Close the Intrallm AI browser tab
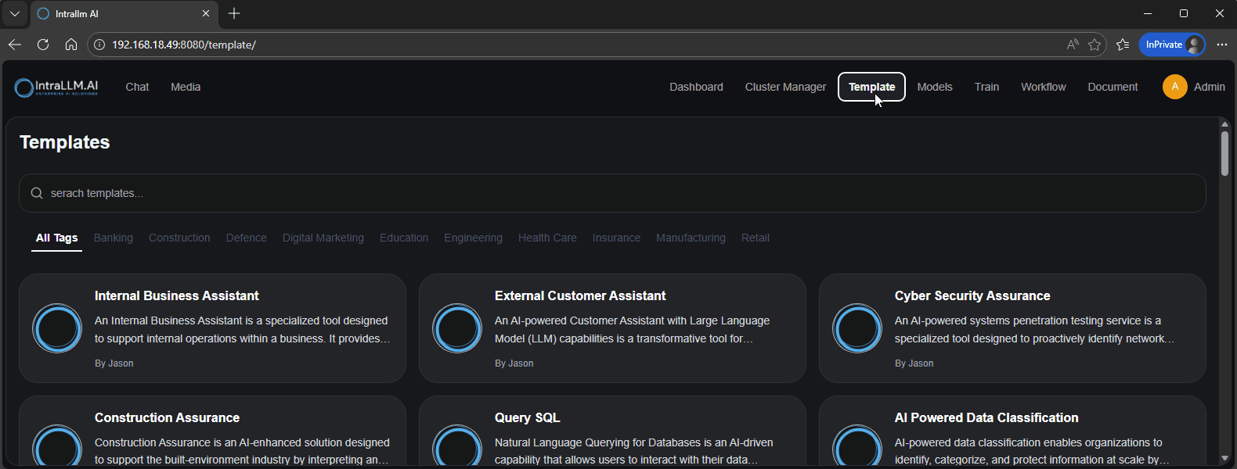1237x469 pixels. [206, 13]
